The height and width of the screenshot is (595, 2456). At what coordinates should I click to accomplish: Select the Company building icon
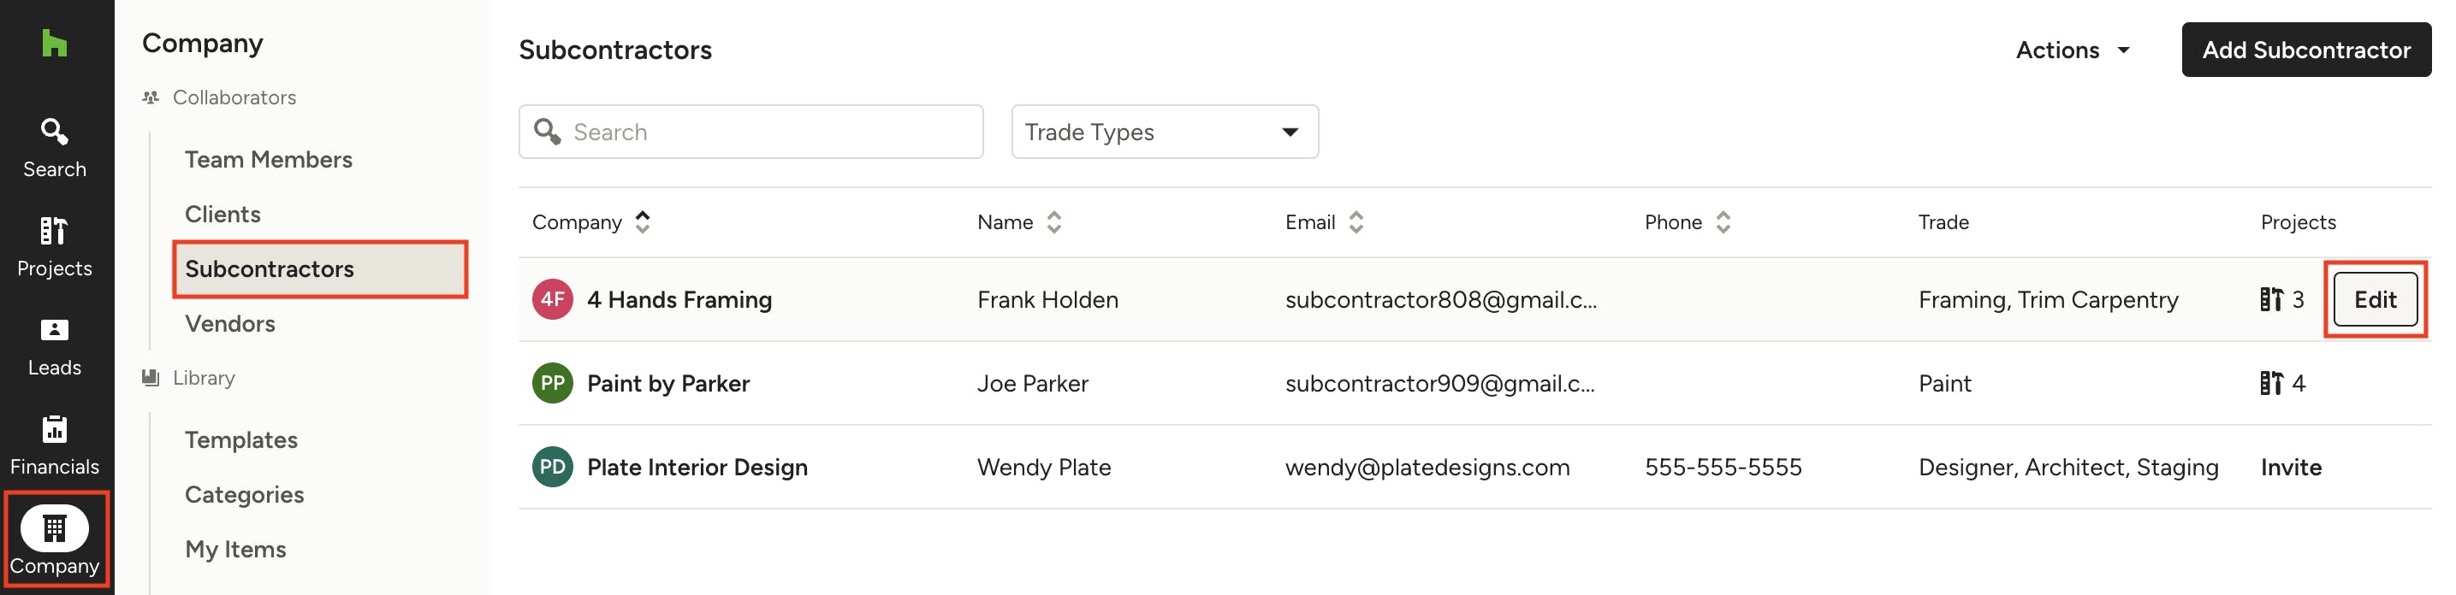[55, 528]
